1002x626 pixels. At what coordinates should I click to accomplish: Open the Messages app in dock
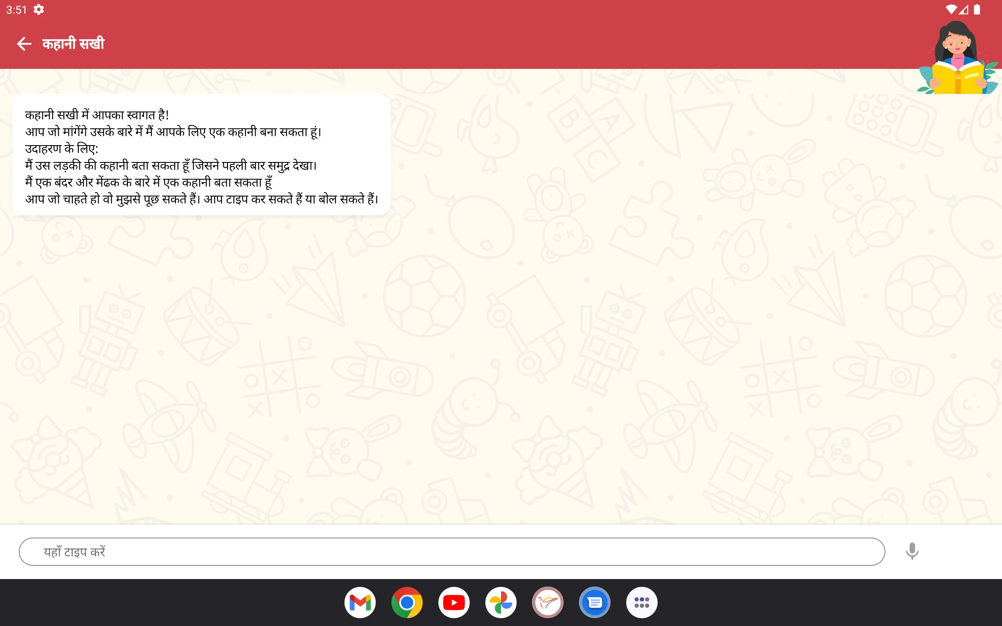(595, 603)
